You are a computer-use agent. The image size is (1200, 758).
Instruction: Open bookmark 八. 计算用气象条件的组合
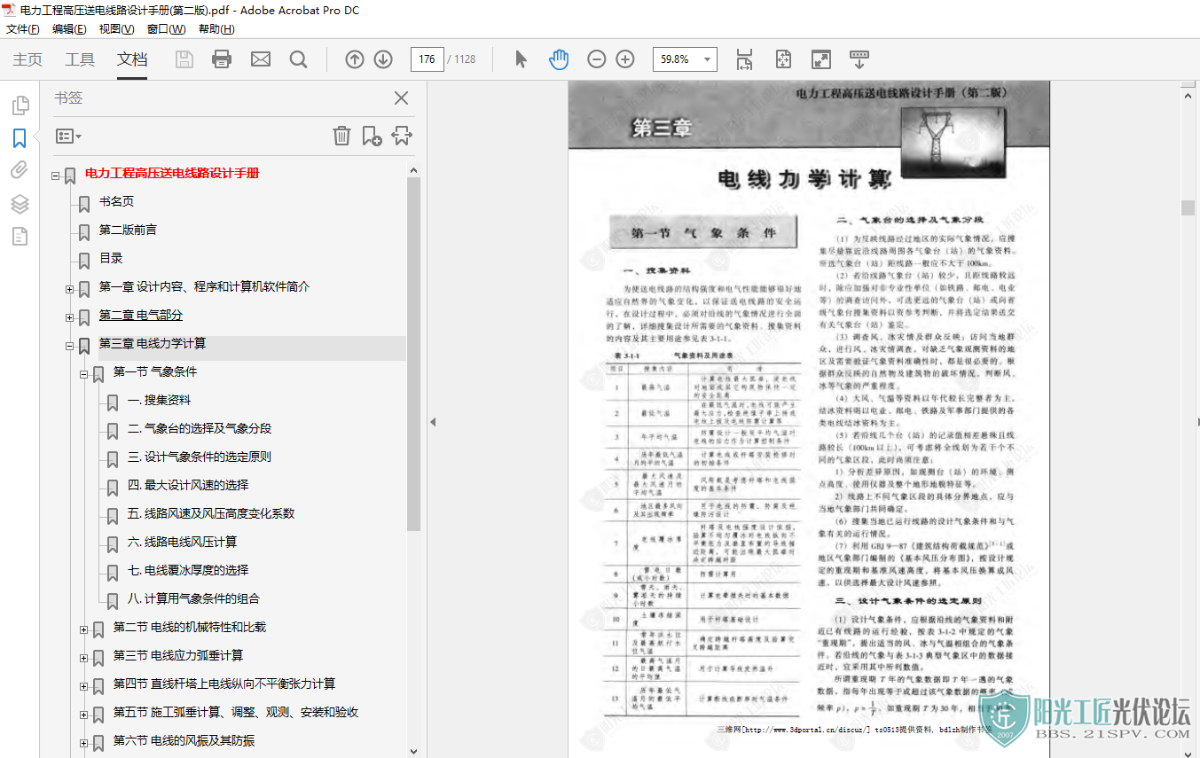click(x=193, y=598)
